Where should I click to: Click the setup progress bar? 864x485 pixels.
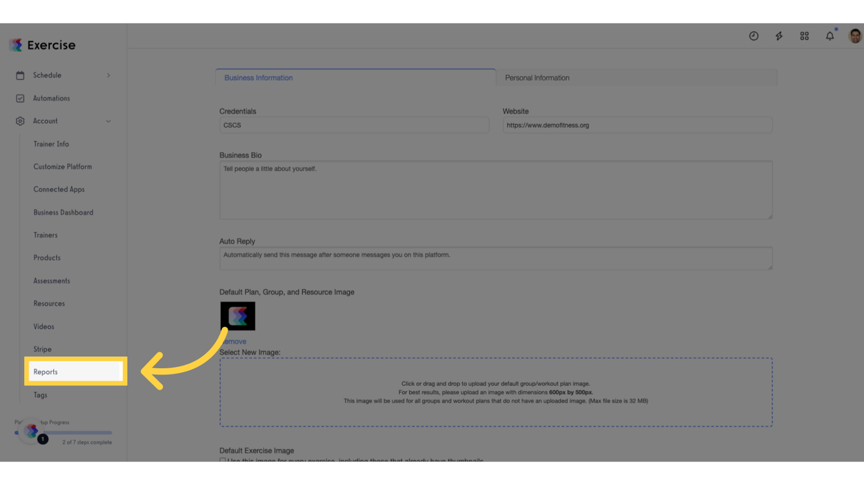point(63,433)
